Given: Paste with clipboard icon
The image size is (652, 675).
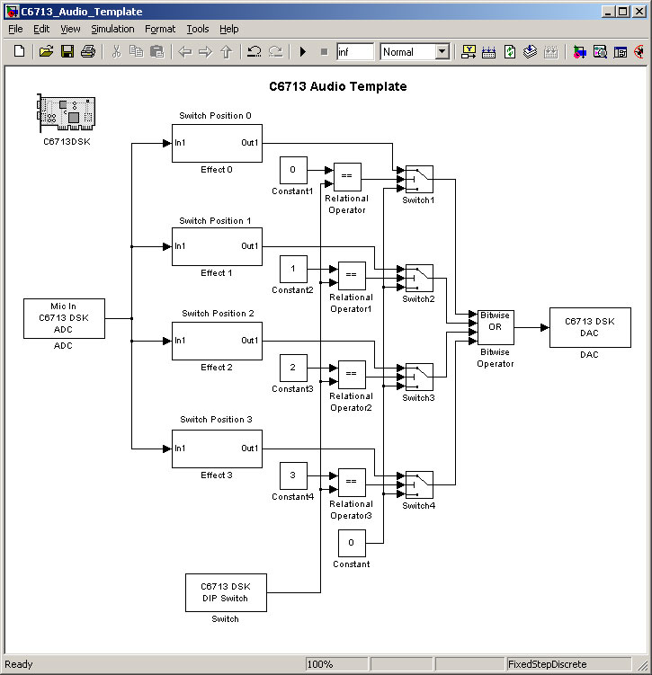Looking at the screenshot, I should pyautogui.click(x=157, y=51).
